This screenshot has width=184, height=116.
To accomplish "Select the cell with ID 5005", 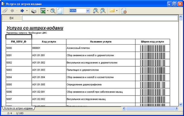I will 19,84.
